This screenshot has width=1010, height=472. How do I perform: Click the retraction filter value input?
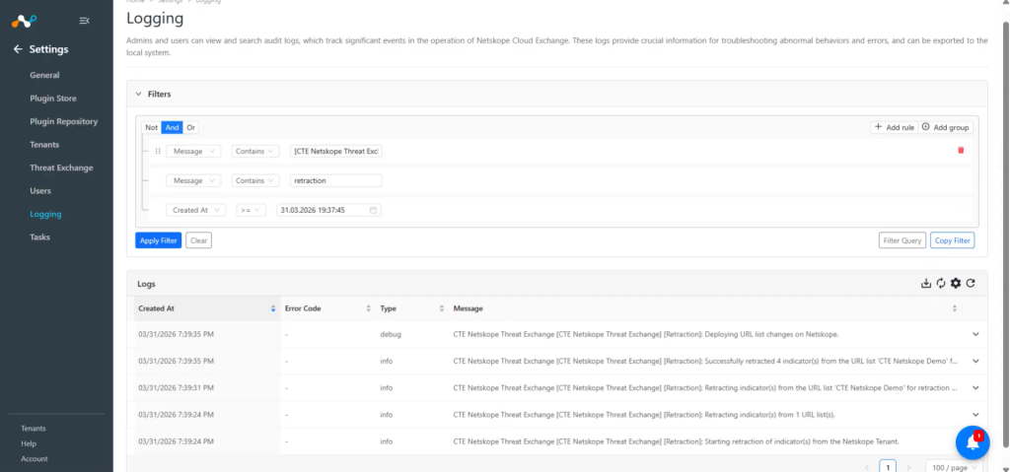coord(336,181)
